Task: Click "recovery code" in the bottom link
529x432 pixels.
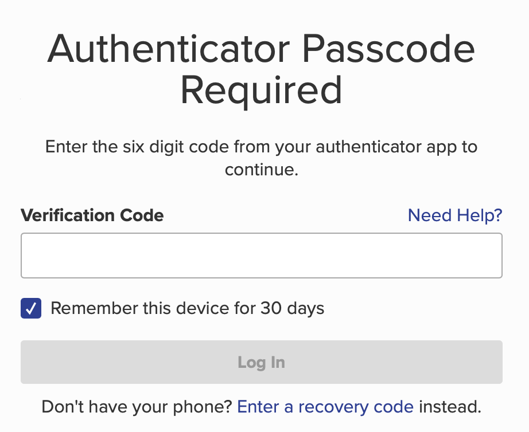Action: (x=356, y=407)
